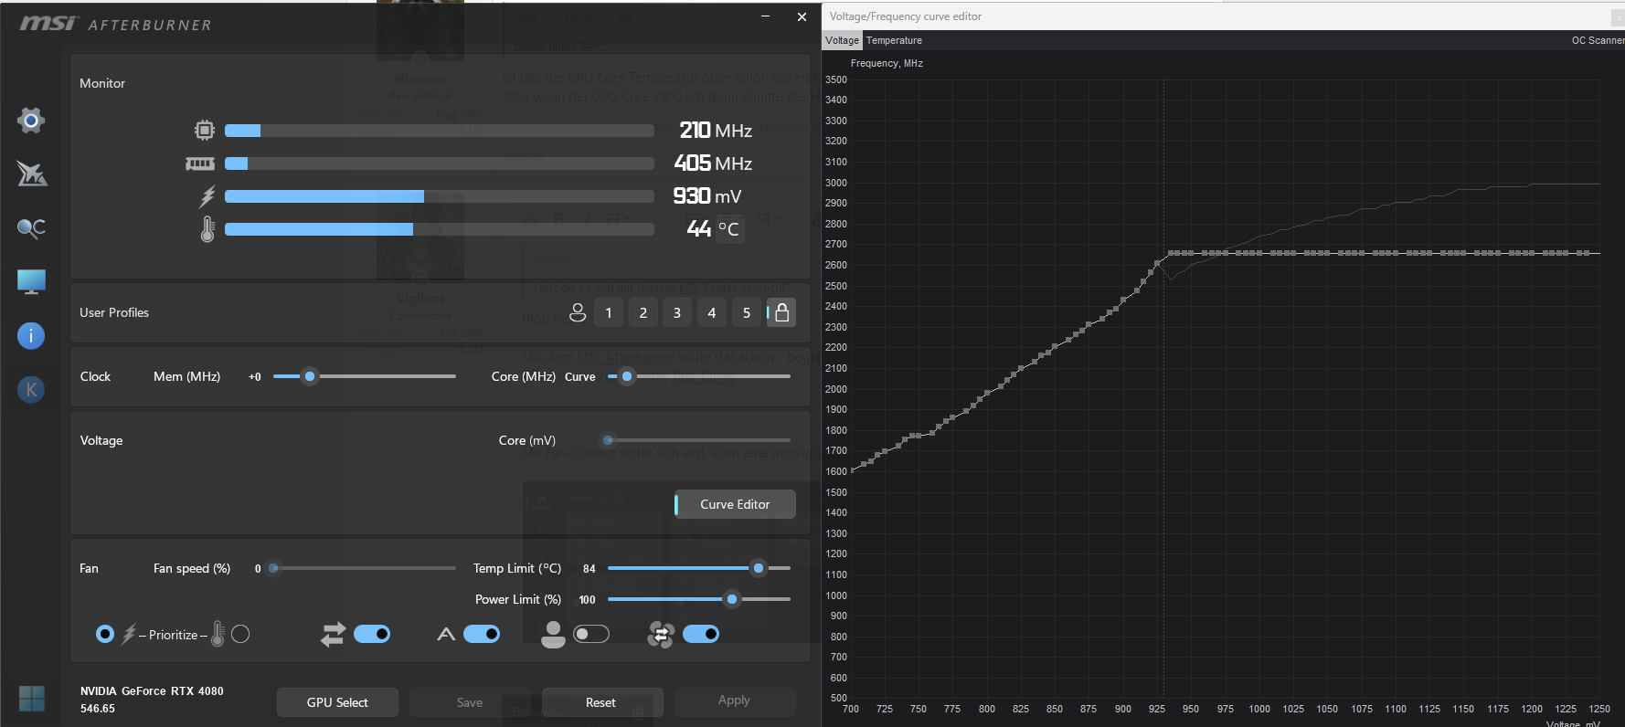Select user profile 5

[x=747, y=312]
